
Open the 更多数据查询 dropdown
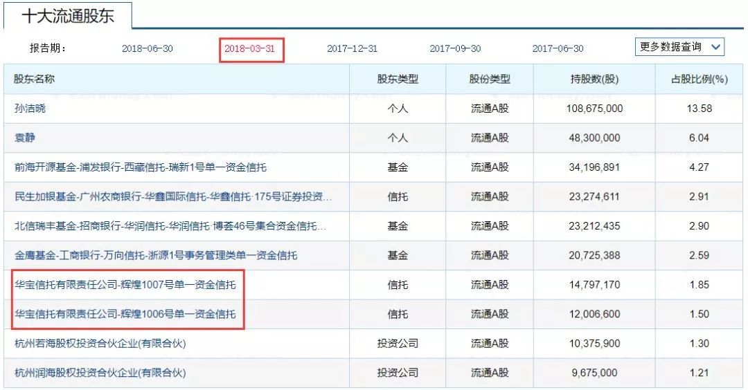click(x=679, y=46)
